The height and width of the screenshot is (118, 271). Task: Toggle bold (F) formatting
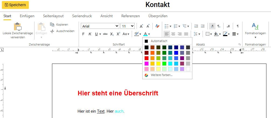83,34
